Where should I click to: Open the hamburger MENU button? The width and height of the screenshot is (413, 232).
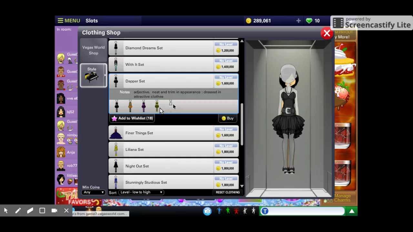(69, 21)
